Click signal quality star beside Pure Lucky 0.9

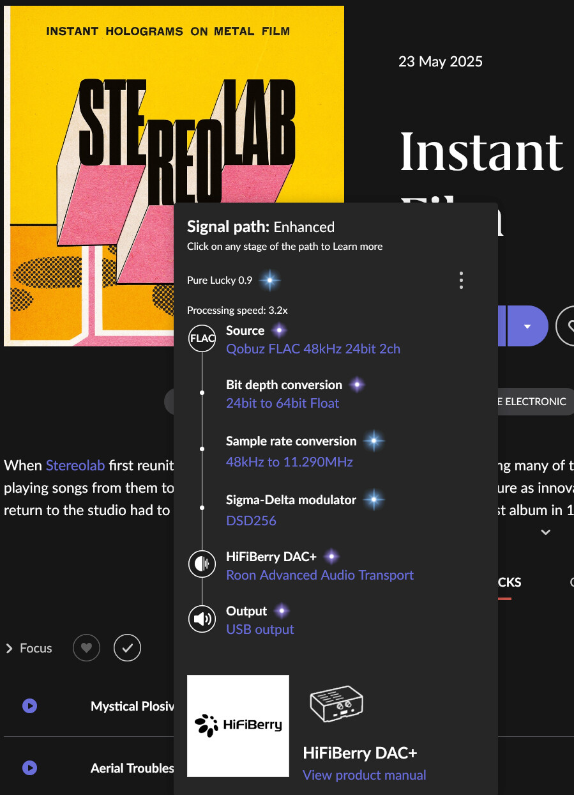tap(270, 280)
